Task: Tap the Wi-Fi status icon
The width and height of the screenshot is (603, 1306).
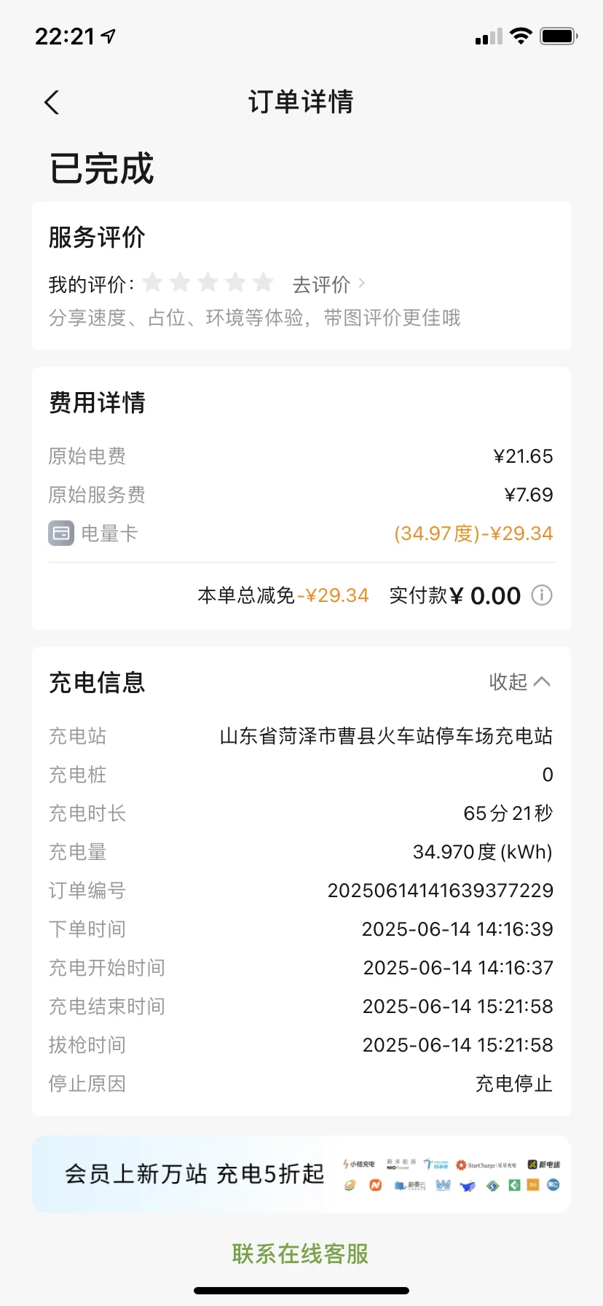Action: (x=521, y=36)
